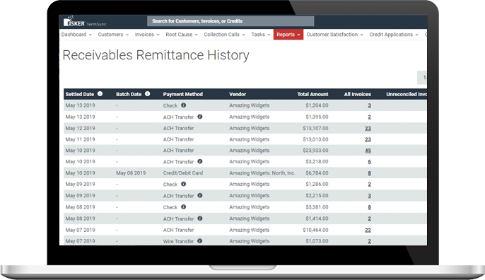Click info icon on $1,286.00 Check row

pos(183,184)
